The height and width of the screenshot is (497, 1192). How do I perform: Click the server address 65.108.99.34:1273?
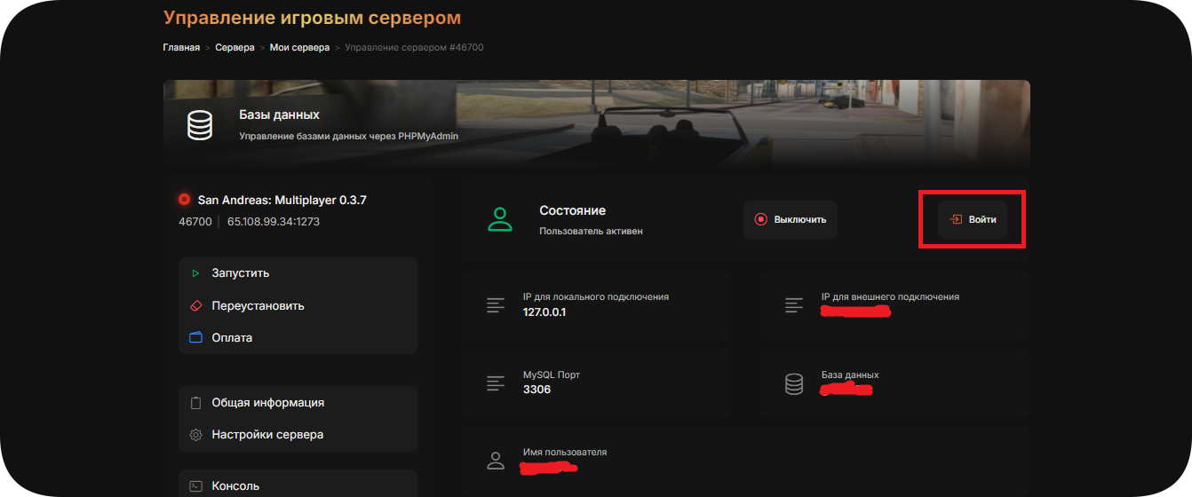[274, 222]
